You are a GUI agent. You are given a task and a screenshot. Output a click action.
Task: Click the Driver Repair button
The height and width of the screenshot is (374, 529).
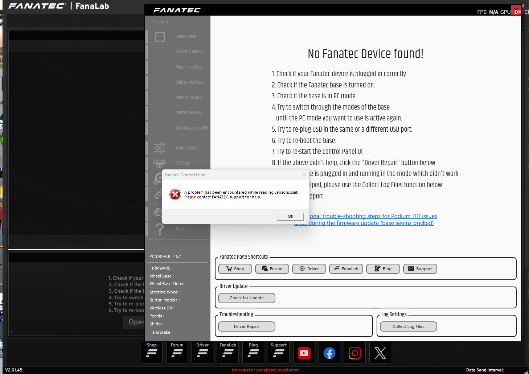click(247, 326)
